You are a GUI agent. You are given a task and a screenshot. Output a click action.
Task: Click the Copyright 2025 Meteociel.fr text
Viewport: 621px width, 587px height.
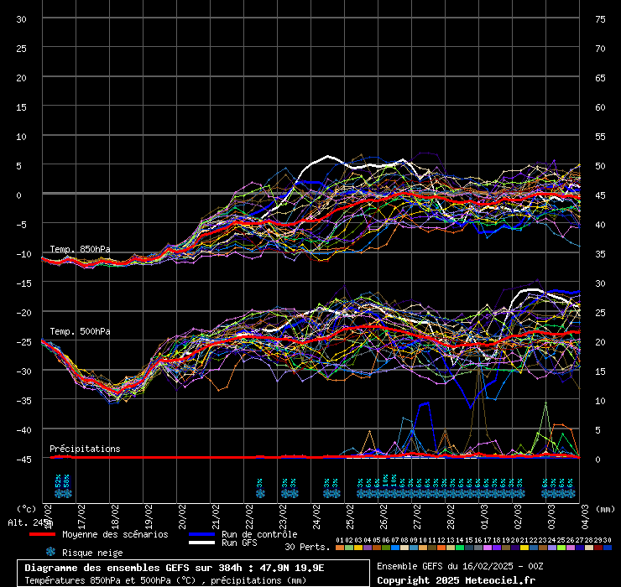[x=456, y=579]
